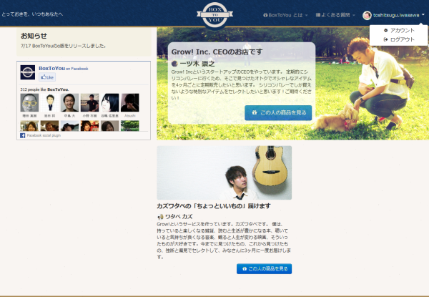Open the 'Facebook social plugin' link
429x297 pixels.
click(x=44, y=135)
